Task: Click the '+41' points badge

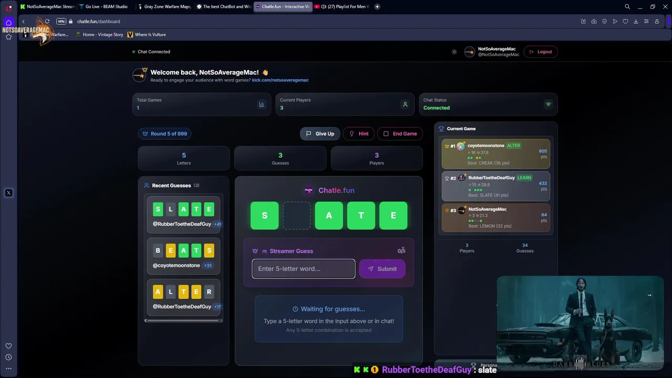Action: (x=217, y=224)
